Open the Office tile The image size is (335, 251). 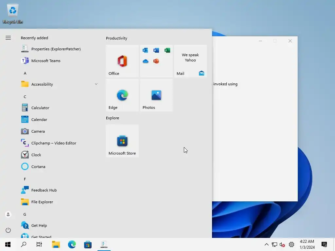pyautogui.click(x=122, y=61)
